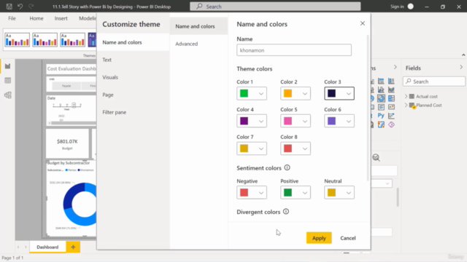Screen dimensions: 467x262
Task: Select the Donut chart visualization icon
Action: [x=381, y=98]
